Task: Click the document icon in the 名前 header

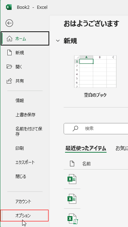Action: pyautogui.click(x=72, y=164)
